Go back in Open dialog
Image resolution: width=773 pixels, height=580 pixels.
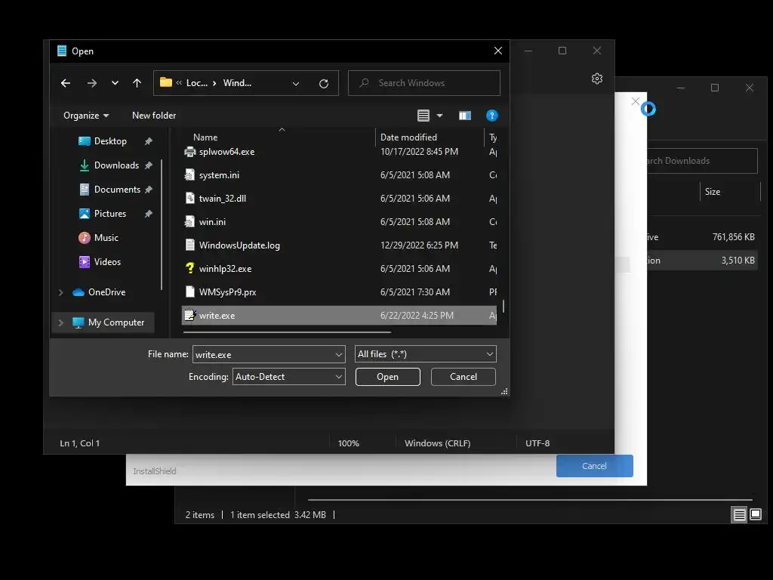pyautogui.click(x=66, y=83)
